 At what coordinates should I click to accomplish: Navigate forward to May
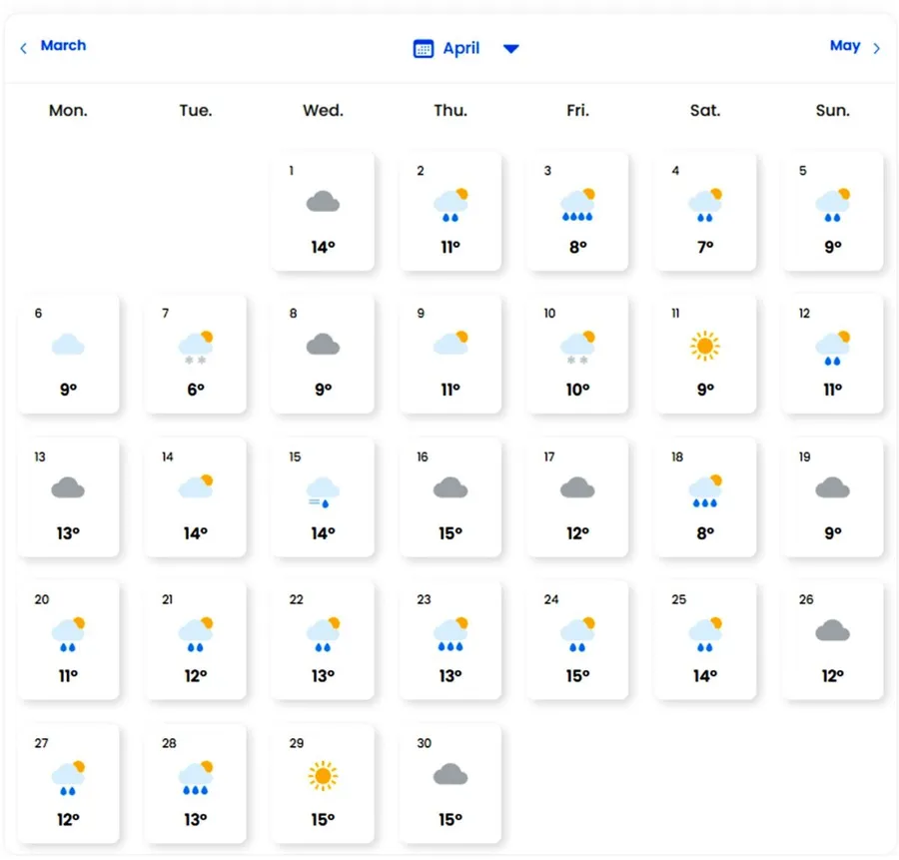[x=845, y=46]
